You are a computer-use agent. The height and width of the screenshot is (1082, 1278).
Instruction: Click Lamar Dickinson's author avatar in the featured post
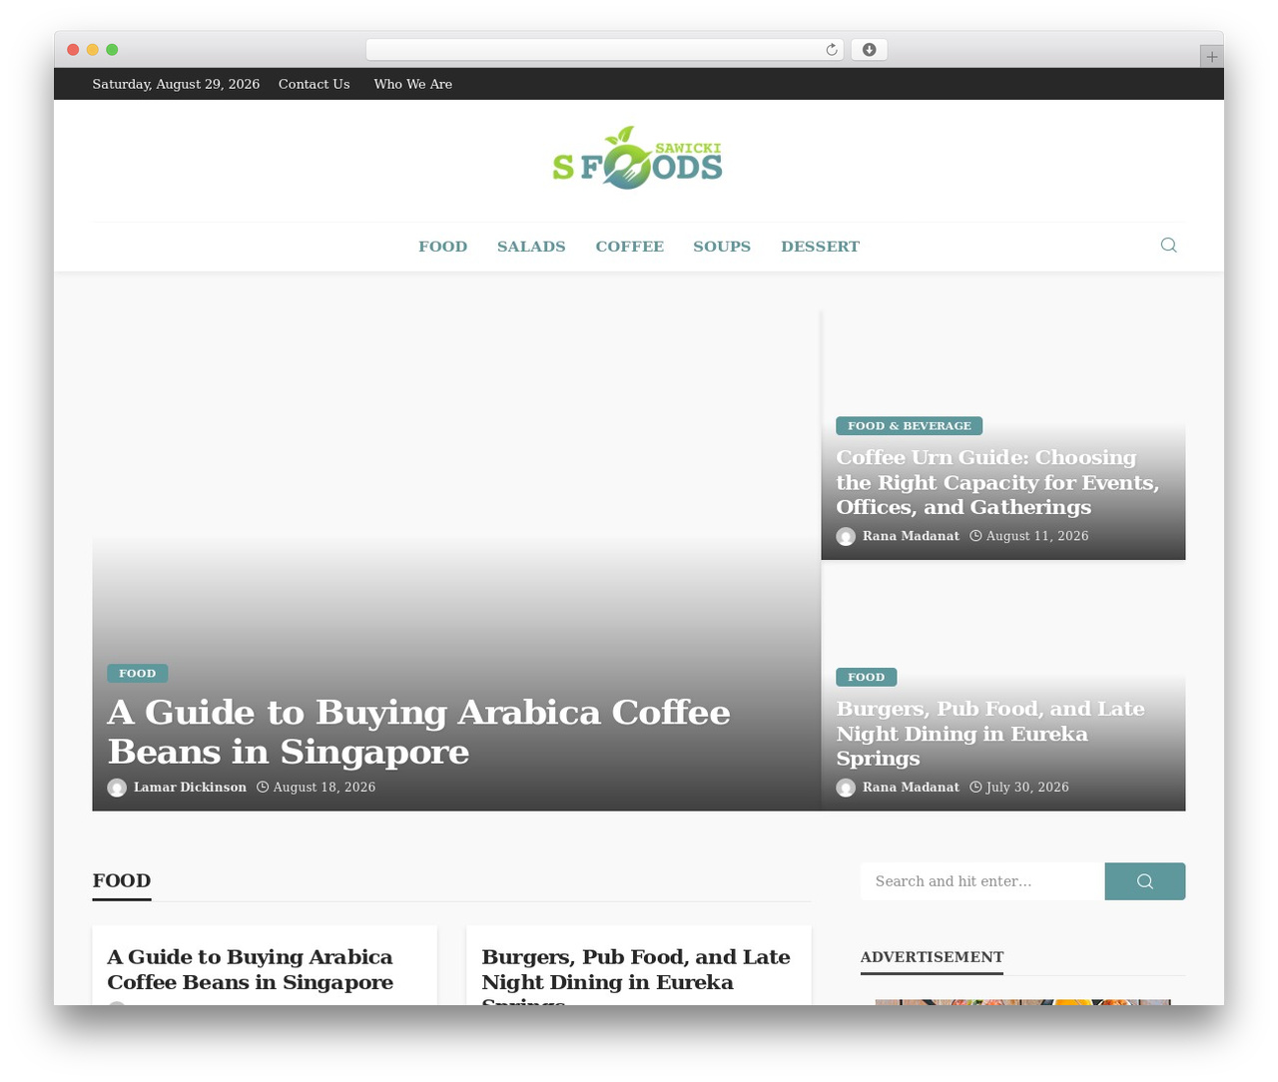coord(117,788)
